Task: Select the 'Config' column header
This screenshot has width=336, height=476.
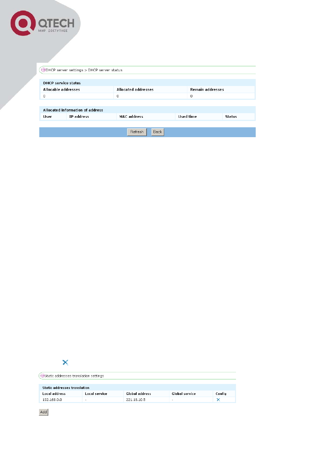Action: click(x=221, y=394)
